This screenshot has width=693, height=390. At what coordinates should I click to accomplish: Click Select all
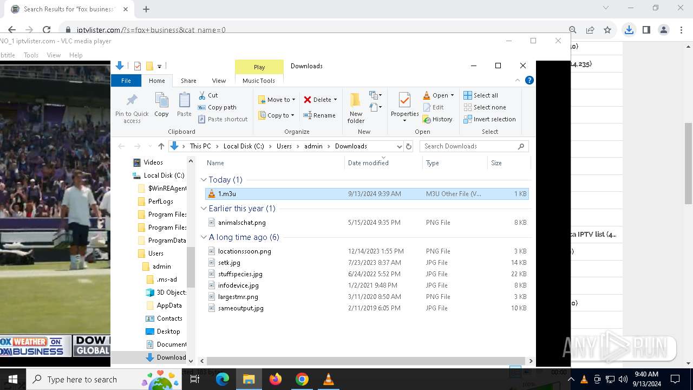click(x=481, y=95)
